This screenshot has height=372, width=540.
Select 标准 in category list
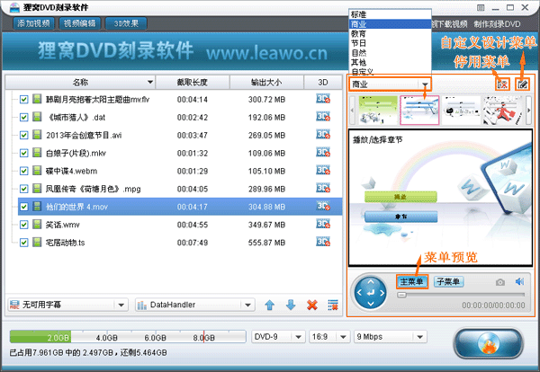tap(390, 14)
